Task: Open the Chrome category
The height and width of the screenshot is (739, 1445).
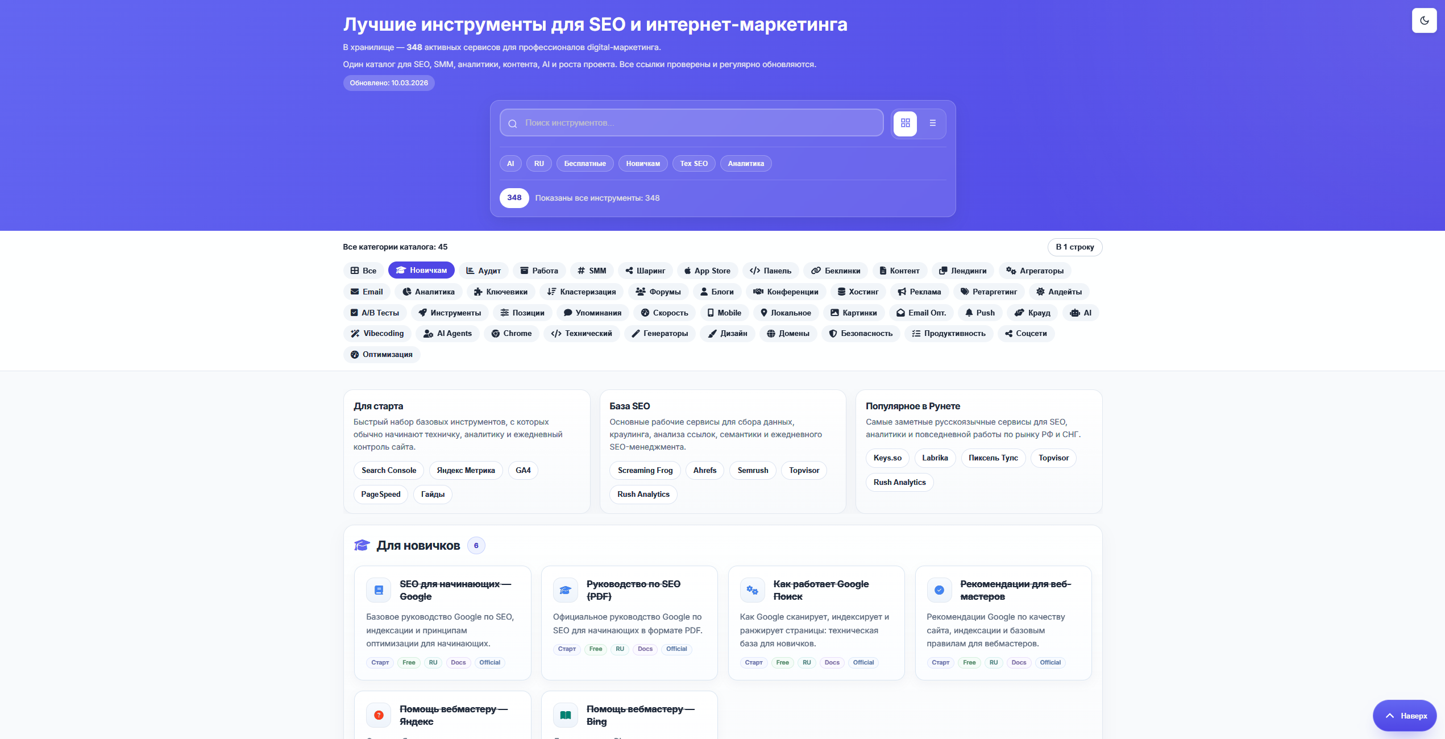Action: click(512, 334)
